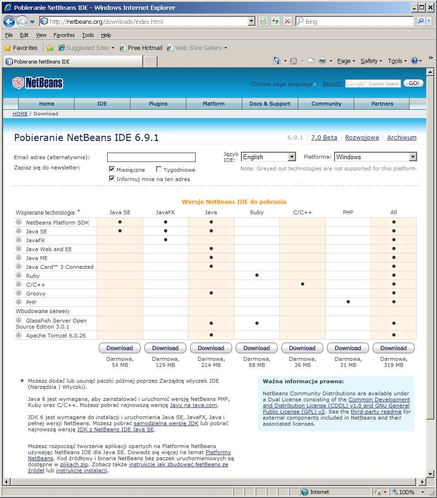This screenshot has width=437, height=498.
Task: Click info icon beside Java ME
Action: tap(19, 258)
